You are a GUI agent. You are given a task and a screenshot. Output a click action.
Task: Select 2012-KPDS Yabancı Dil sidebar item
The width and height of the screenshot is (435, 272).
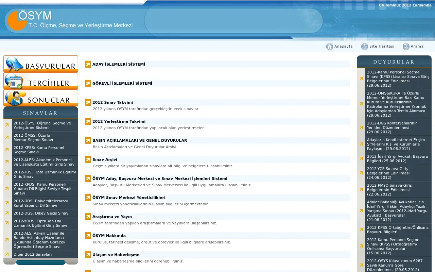[43, 189]
